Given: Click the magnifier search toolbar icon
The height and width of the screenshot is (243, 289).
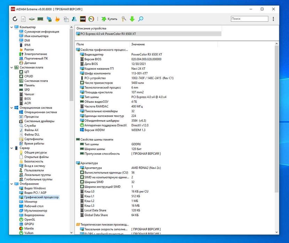Looking at the screenshot, I should (141, 19).
